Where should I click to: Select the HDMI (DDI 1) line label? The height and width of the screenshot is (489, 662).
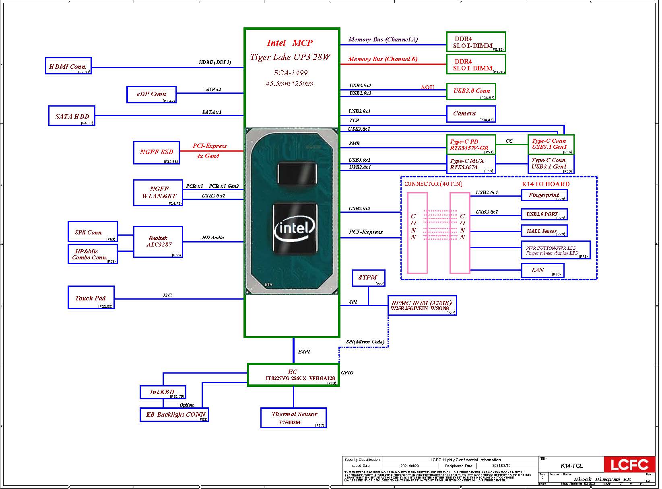click(215, 62)
